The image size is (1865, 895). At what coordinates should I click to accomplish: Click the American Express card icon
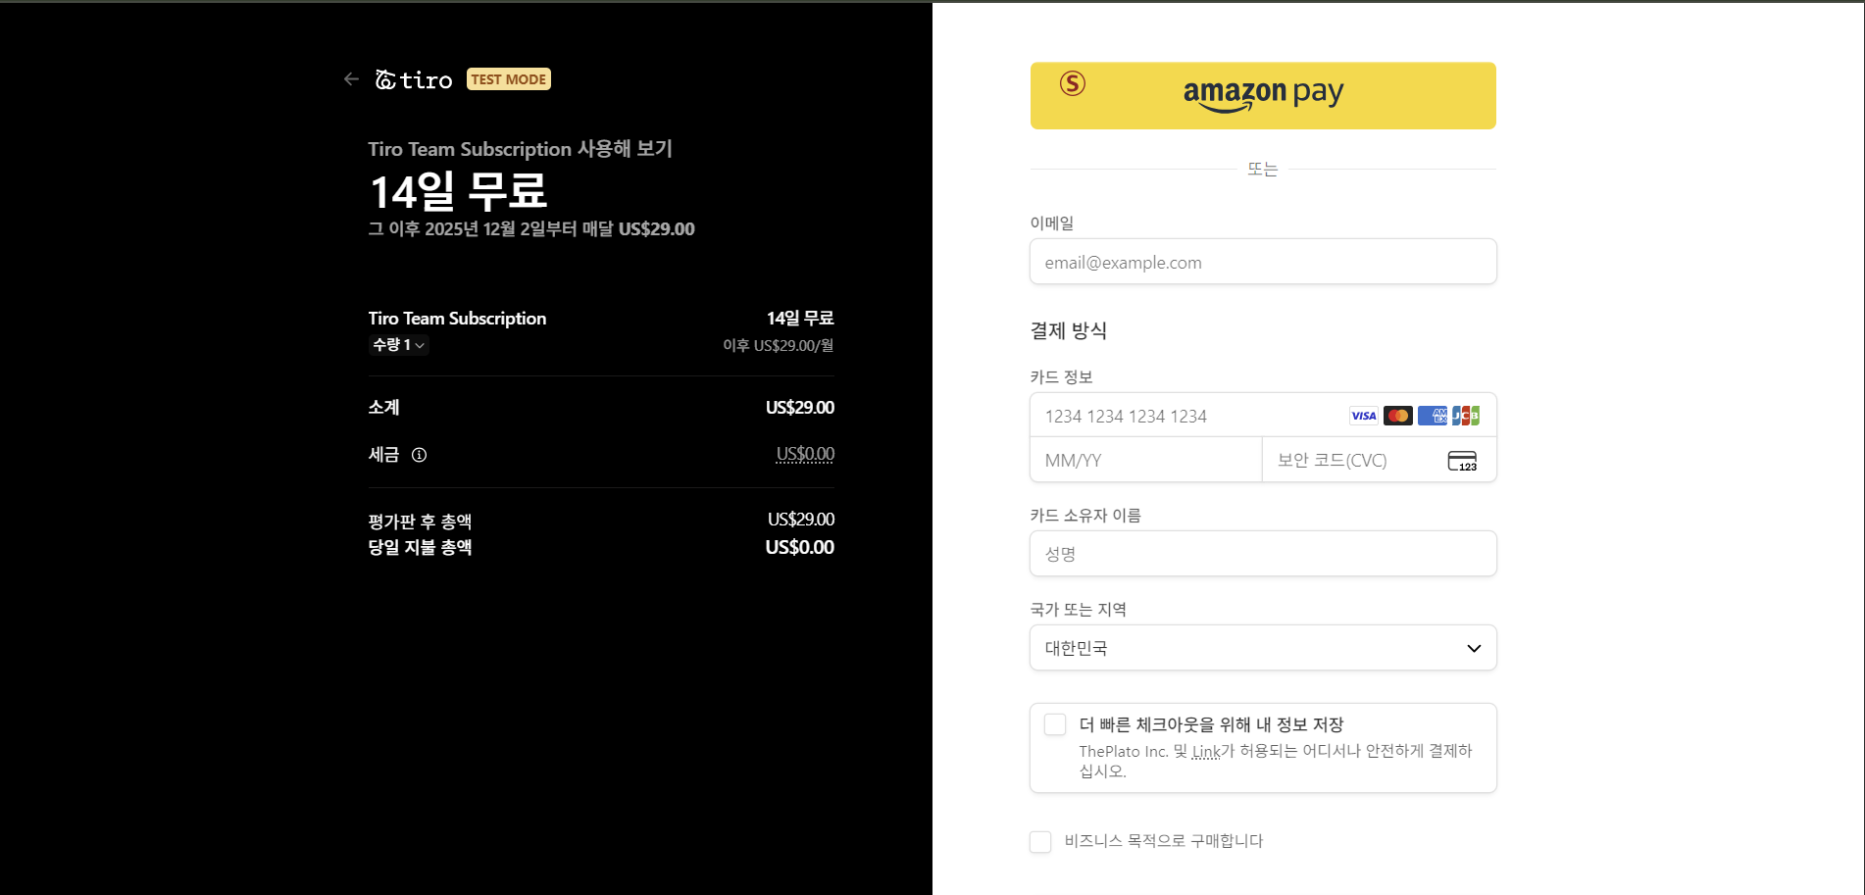[1433, 416]
